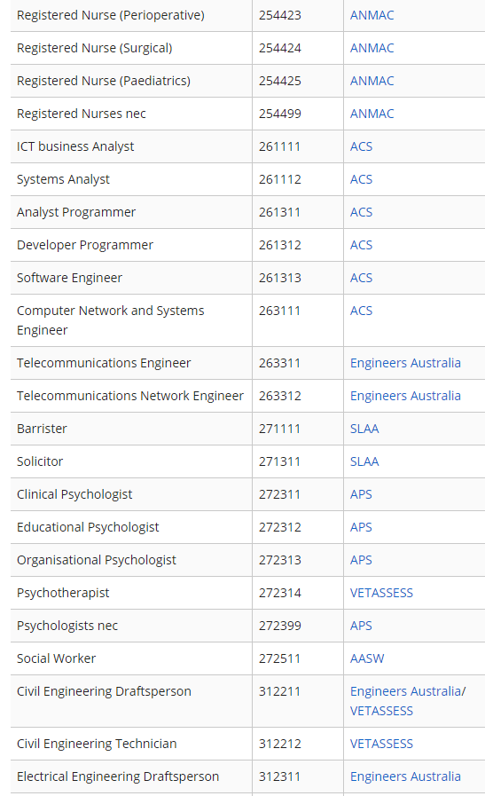The height and width of the screenshot is (796, 485).
Task: Follow ACS link in Developer Programmer row
Action: tap(361, 245)
